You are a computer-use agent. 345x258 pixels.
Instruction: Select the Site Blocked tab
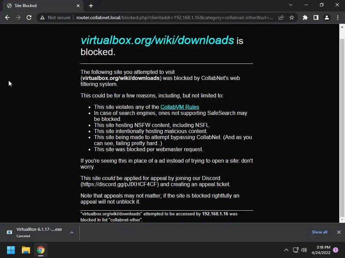43,6
